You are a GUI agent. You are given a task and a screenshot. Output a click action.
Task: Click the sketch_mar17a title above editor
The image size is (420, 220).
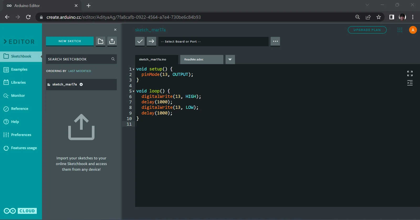[150, 30]
